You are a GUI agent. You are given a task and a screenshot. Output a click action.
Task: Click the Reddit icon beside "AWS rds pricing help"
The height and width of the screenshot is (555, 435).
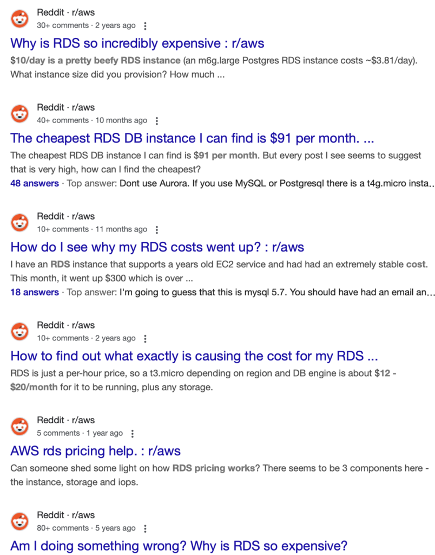tap(19, 426)
